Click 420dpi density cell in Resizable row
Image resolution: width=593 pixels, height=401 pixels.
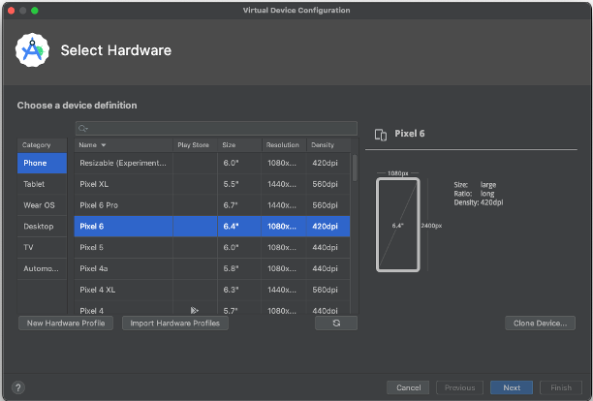(328, 163)
